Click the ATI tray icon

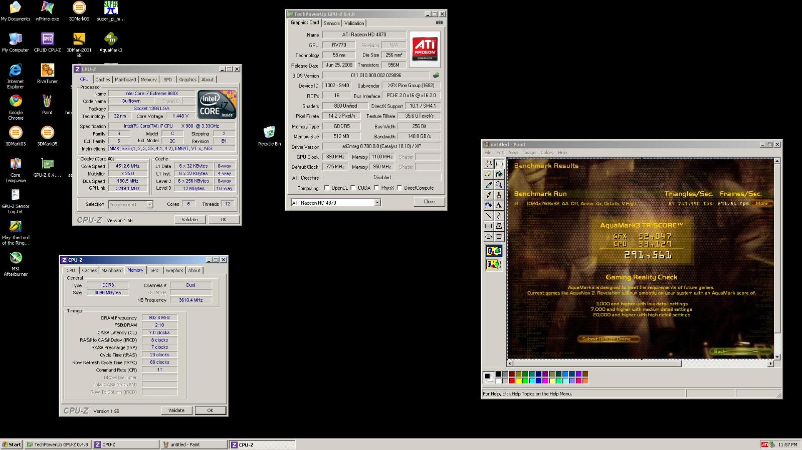(764, 444)
